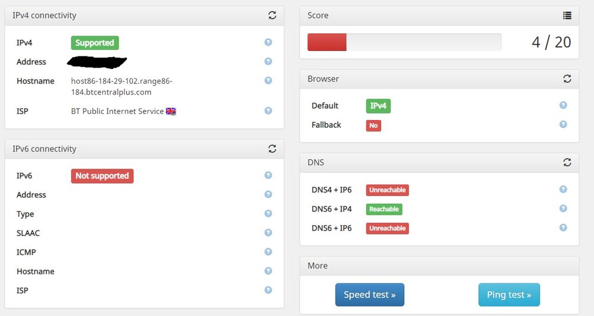Screen dimensions: 594x316
Task: Click the red Not supported badge
Action: point(102,176)
